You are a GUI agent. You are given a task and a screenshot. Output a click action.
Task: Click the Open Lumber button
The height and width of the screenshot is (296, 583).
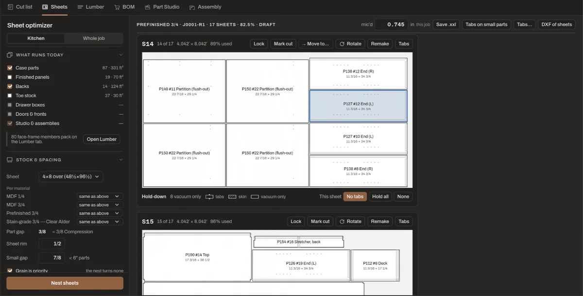click(102, 139)
